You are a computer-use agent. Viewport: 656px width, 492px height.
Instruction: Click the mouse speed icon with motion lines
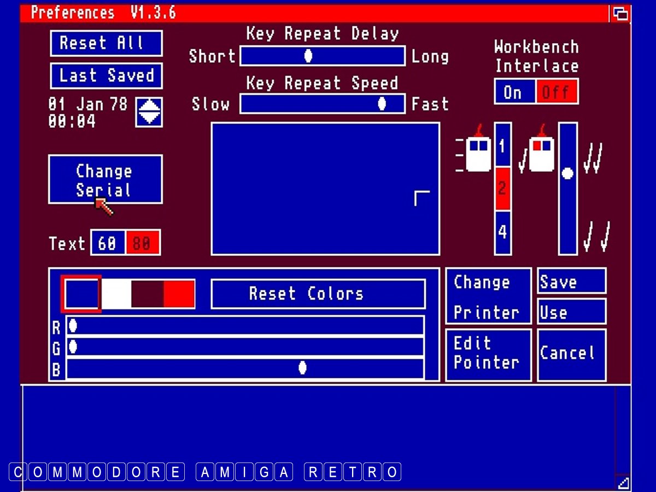475,154
